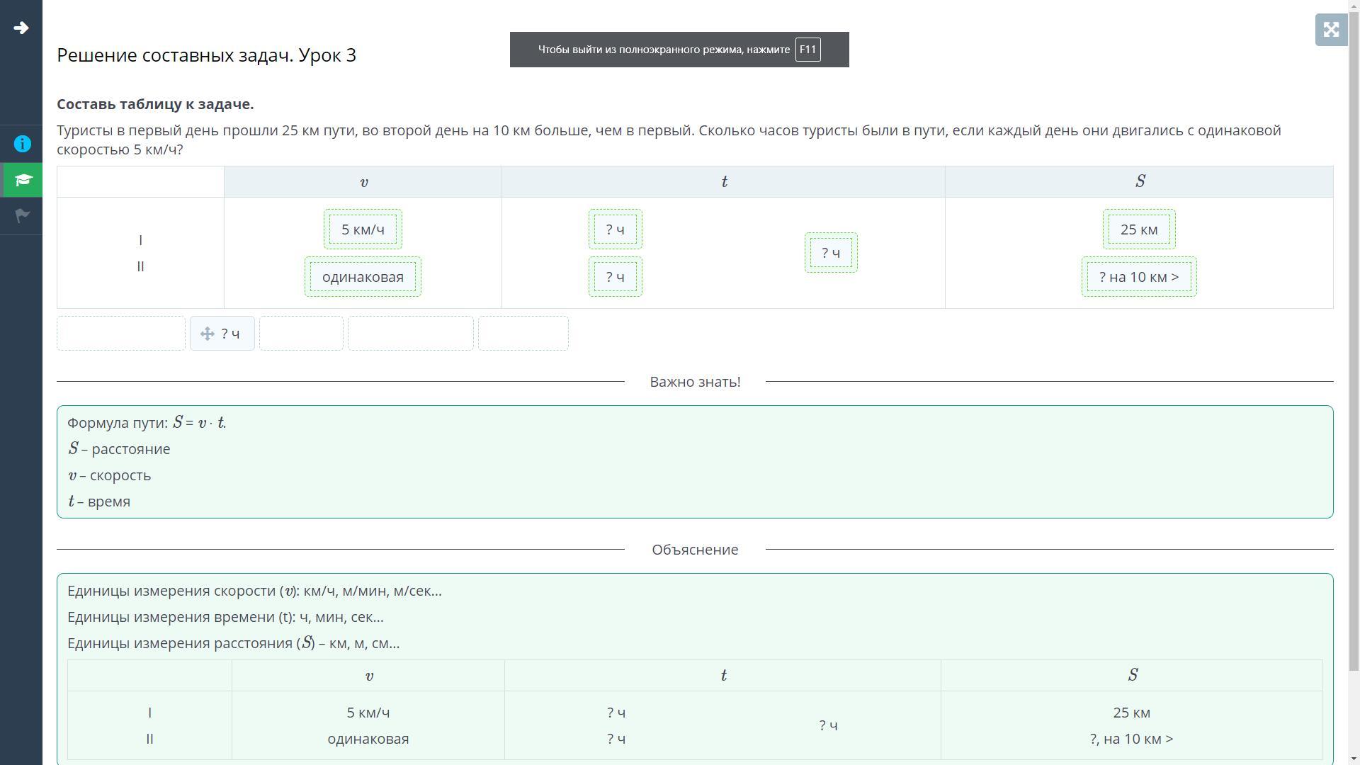Screen dimensions: 1360x765
Task: Click the empty slot right of '? ч'
Action: coord(301,334)
